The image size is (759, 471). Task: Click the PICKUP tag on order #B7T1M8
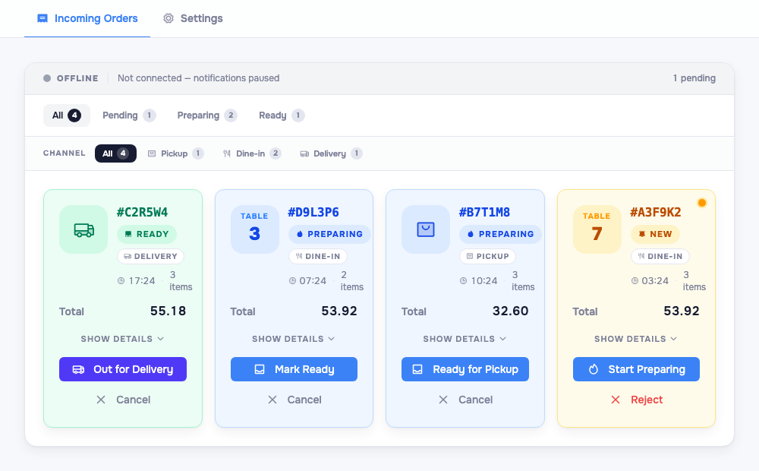tap(487, 256)
